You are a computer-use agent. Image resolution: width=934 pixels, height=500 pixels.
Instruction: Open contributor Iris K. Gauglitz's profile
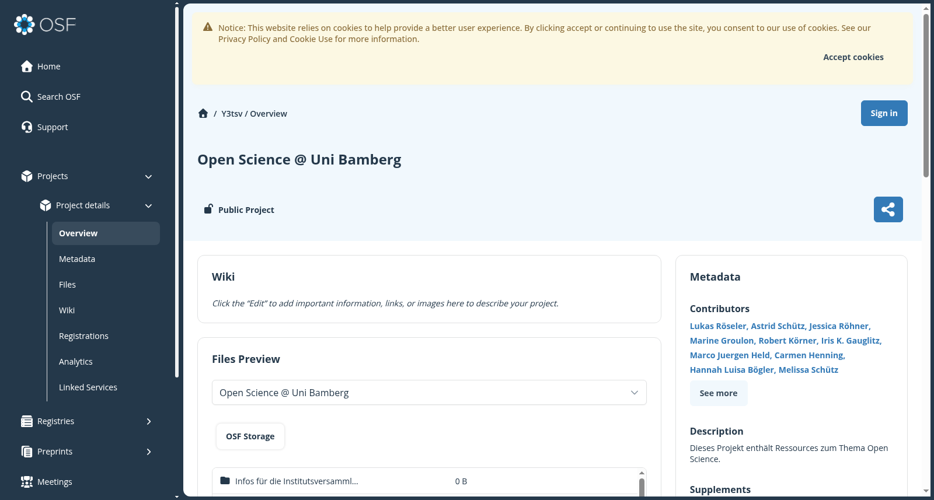click(851, 341)
